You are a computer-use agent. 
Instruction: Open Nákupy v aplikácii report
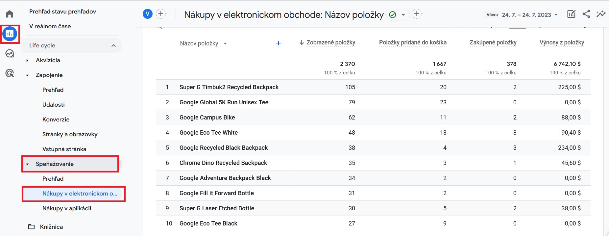tap(67, 208)
